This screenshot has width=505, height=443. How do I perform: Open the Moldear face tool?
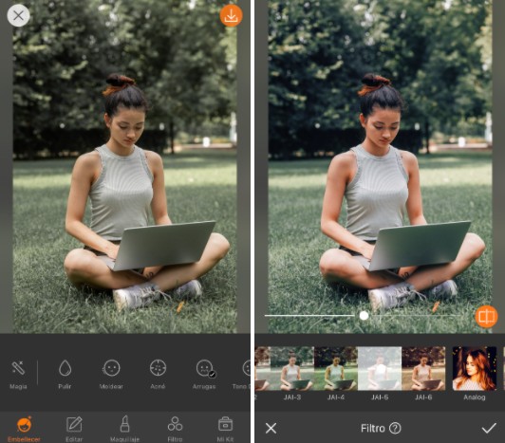111,375
